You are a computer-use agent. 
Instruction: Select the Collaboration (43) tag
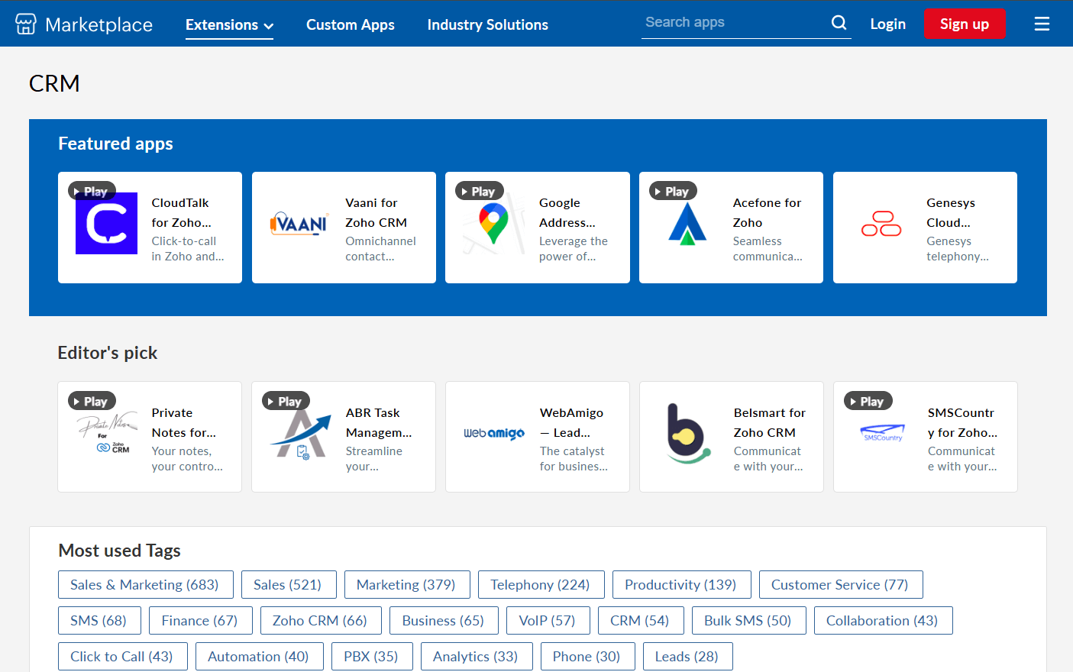[883, 621]
